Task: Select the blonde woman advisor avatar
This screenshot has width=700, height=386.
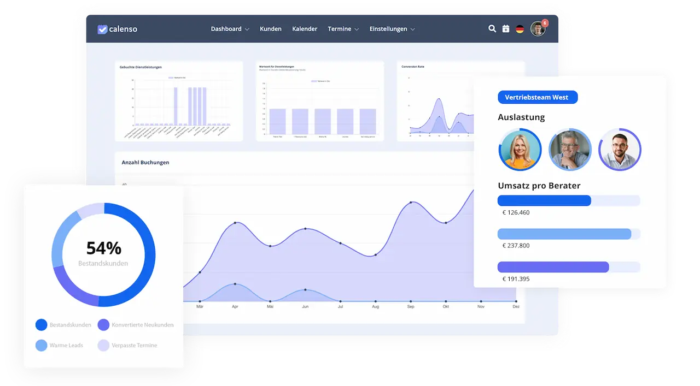Action: [x=520, y=150]
